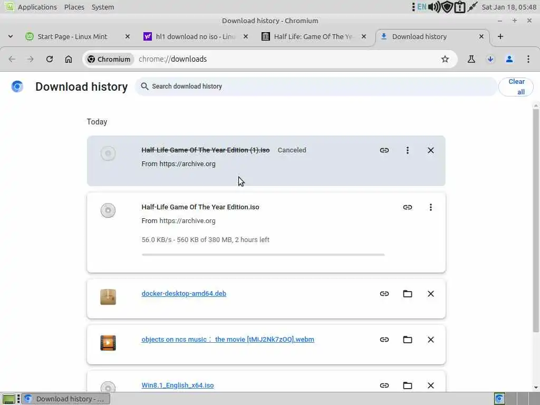Open the Places menu

[74, 7]
